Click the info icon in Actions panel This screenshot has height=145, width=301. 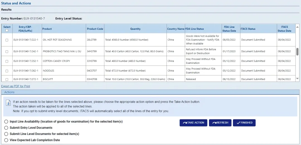tap(8, 104)
